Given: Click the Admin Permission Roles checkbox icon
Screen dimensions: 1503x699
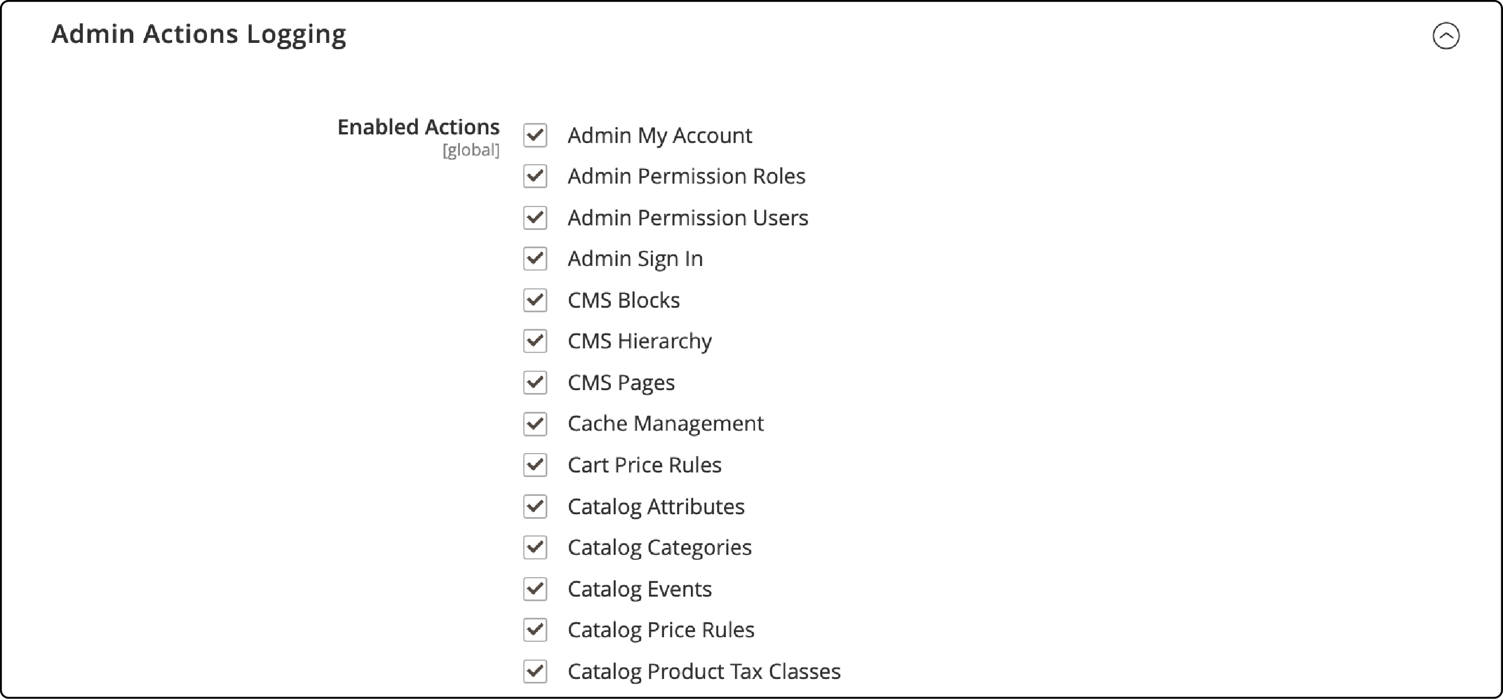Looking at the screenshot, I should (533, 176).
